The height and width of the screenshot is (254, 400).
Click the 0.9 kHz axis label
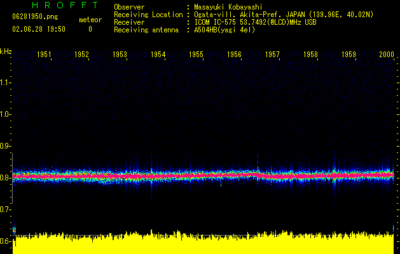[4, 146]
